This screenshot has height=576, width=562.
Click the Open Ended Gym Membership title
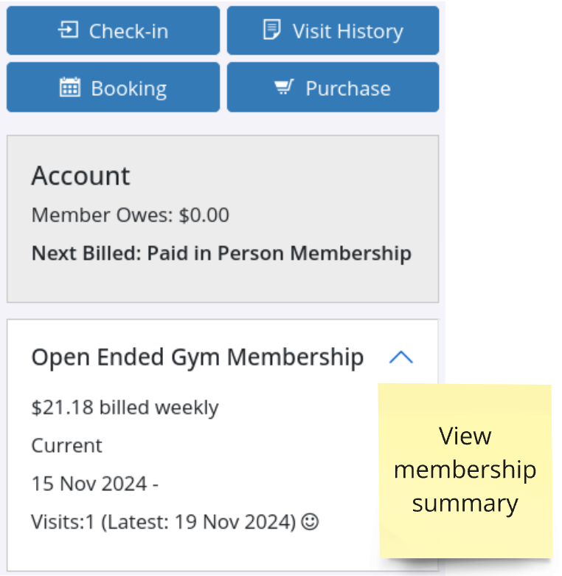(x=198, y=357)
